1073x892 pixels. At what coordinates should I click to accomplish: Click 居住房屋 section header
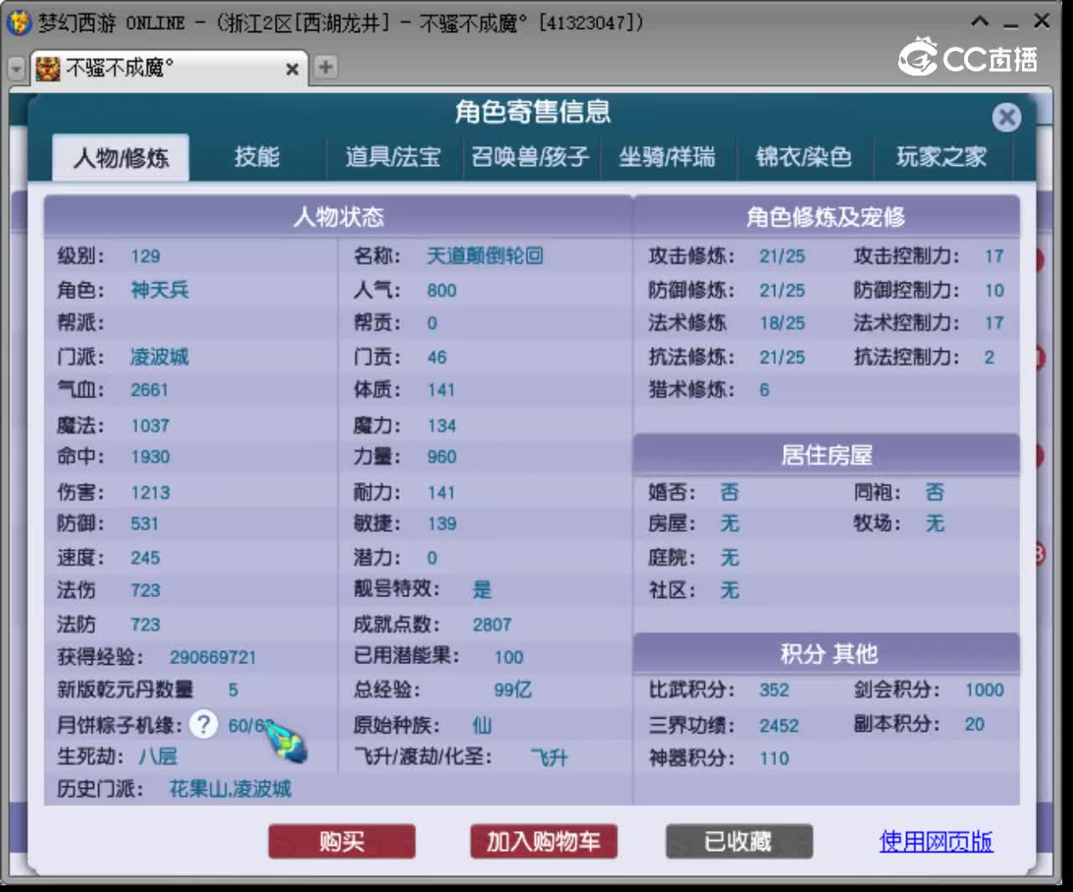827,455
